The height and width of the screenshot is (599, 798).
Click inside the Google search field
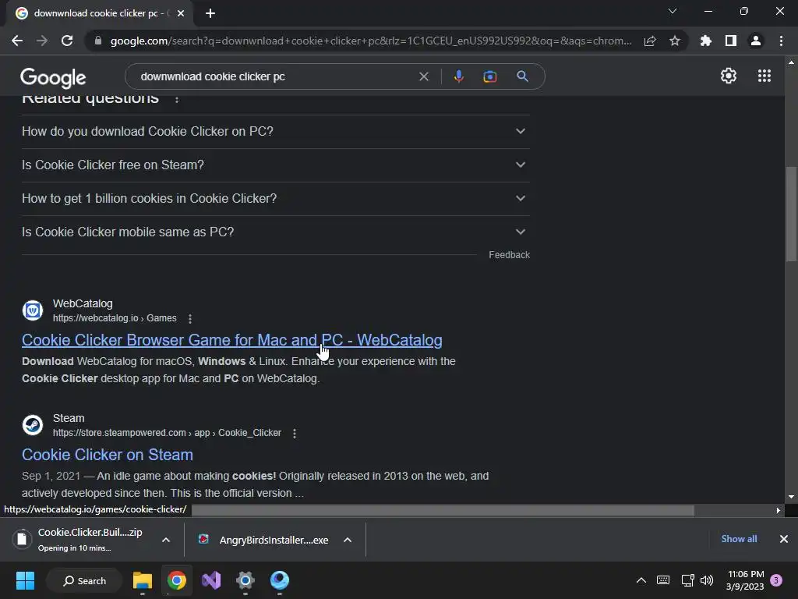click(x=275, y=76)
